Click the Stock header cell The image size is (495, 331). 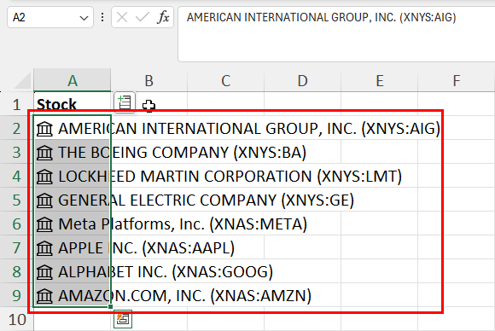coord(73,104)
